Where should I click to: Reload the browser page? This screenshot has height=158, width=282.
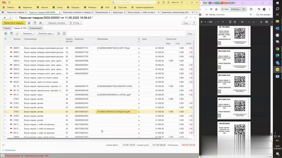211,9
